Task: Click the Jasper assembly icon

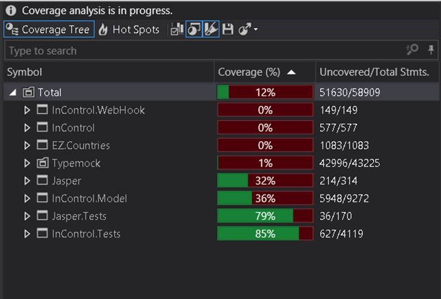Action: [x=42, y=180]
